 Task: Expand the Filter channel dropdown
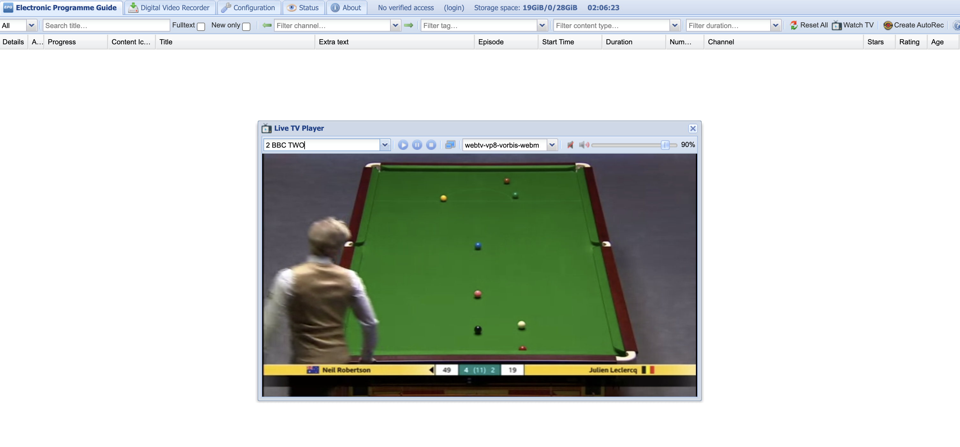tap(395, 25)
